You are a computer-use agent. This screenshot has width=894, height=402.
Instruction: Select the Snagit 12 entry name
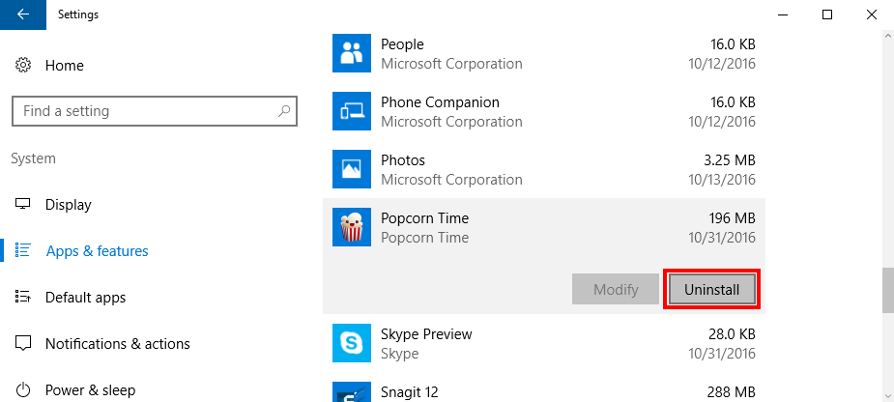point(410,391)
